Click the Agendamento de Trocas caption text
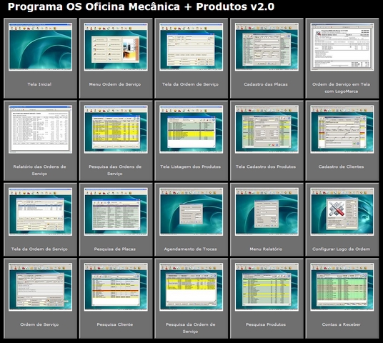Screen dimensions: 383x343 [190, 249]
